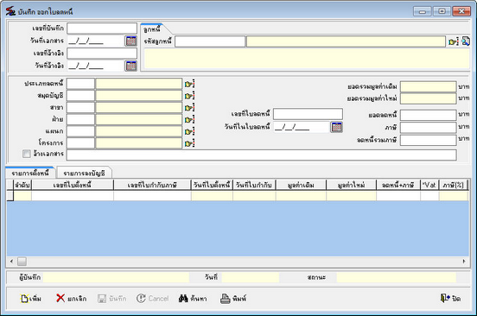Click the พิมพ์ print button

point(233,299)
